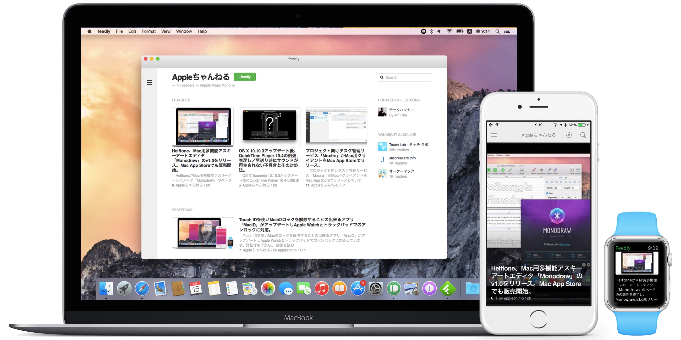
Task: Tap the iPhone home button
Action: (x=538, y=319)
